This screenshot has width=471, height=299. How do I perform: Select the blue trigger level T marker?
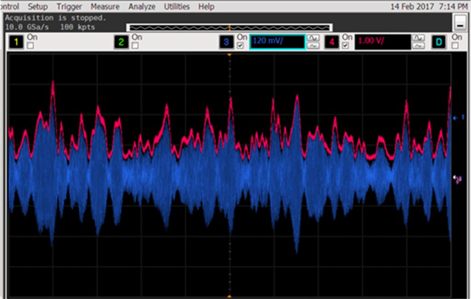coord(459,118)
